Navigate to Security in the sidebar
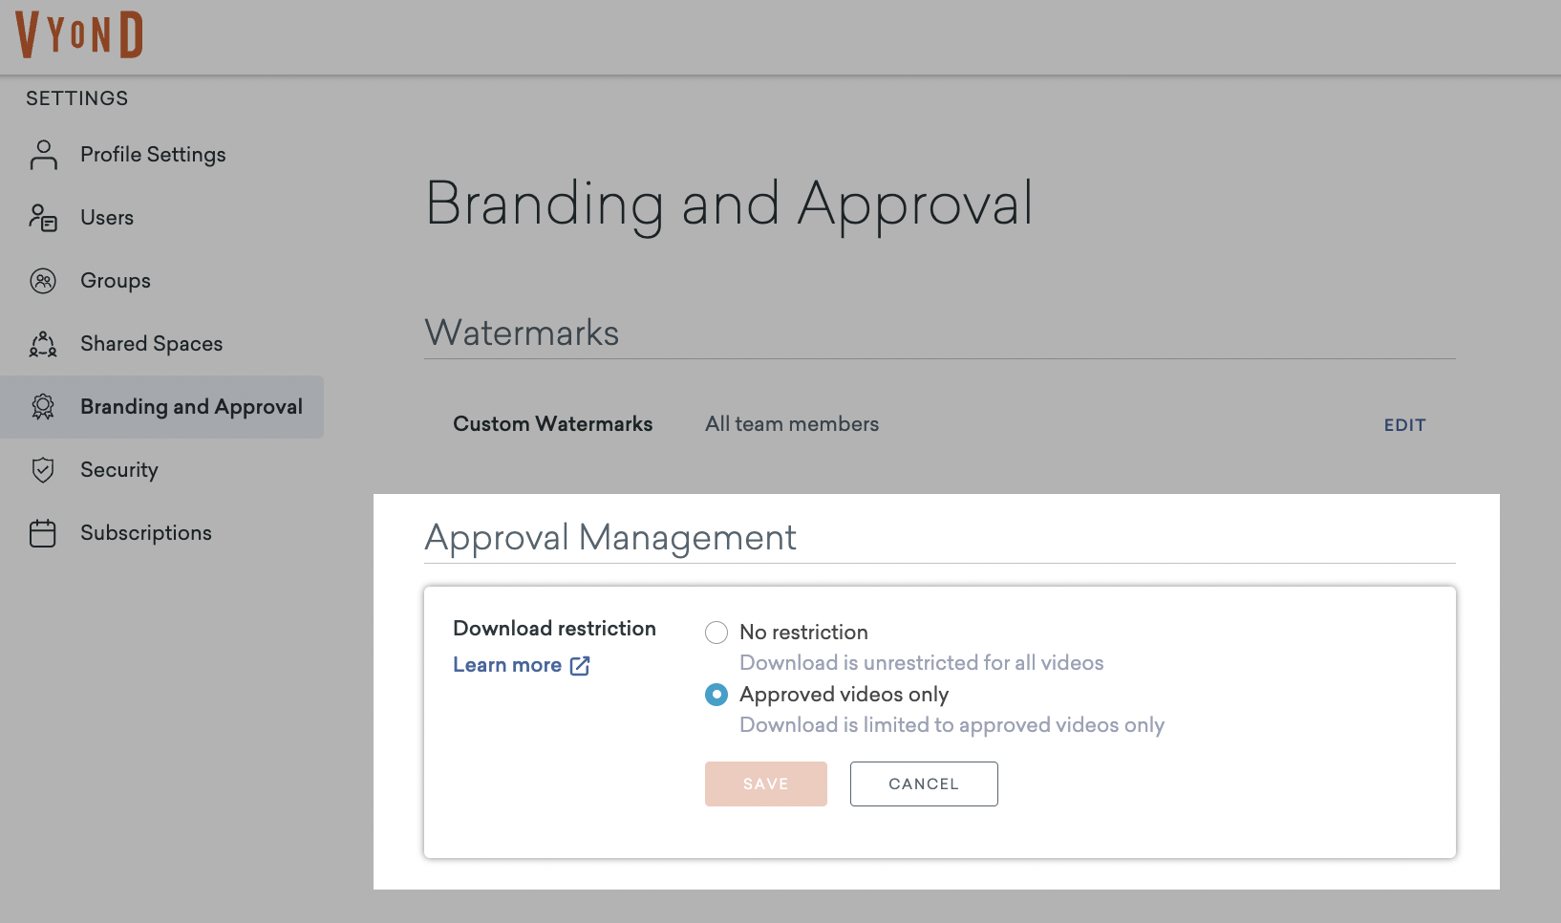The image size is (1561, 923). 118,469
